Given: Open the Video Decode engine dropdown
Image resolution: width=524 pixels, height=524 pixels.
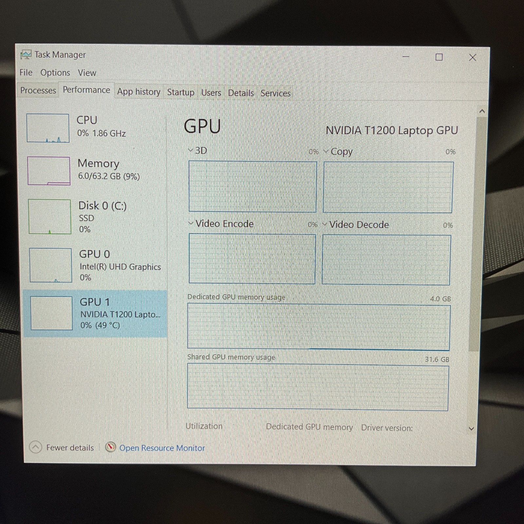Looking at the screenshot, I should coord(325,224).
